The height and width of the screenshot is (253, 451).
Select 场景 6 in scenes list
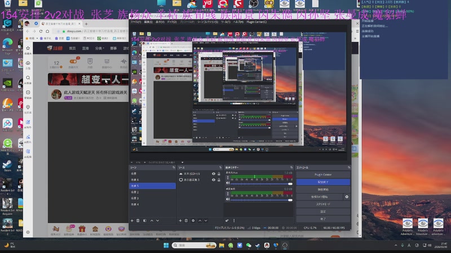134,180
